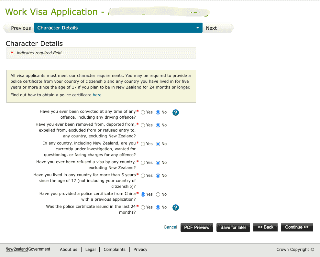Click Save for later button

point(233,228)
